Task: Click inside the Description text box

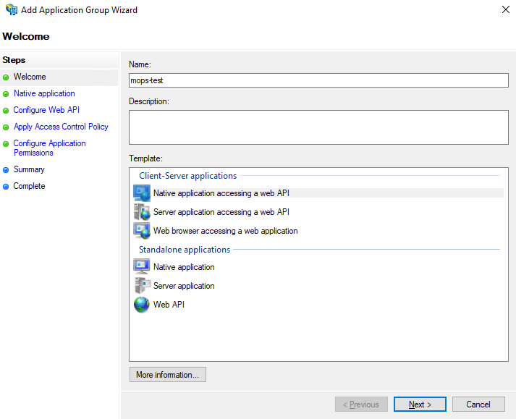Action: 318,127
